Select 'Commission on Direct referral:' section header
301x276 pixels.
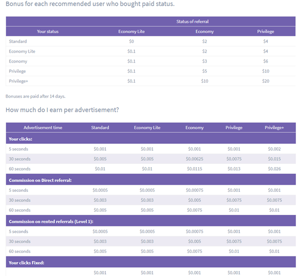point(40,180)
